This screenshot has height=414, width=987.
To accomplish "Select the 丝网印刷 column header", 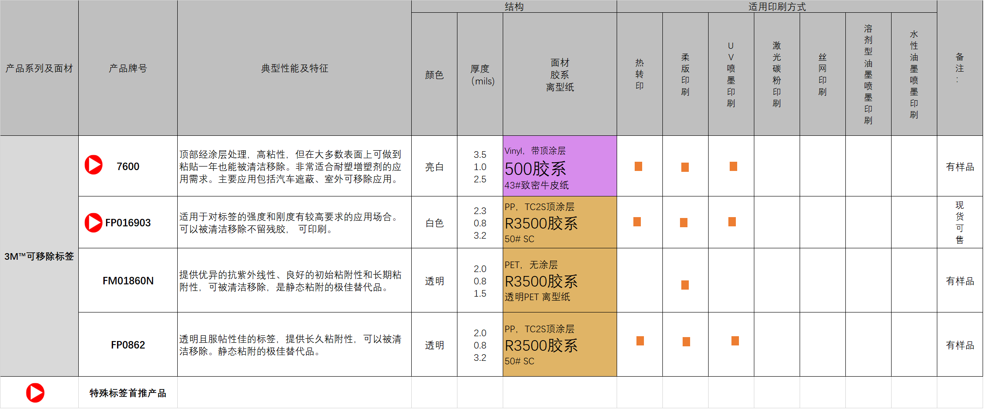I will (x=822, y=74).
